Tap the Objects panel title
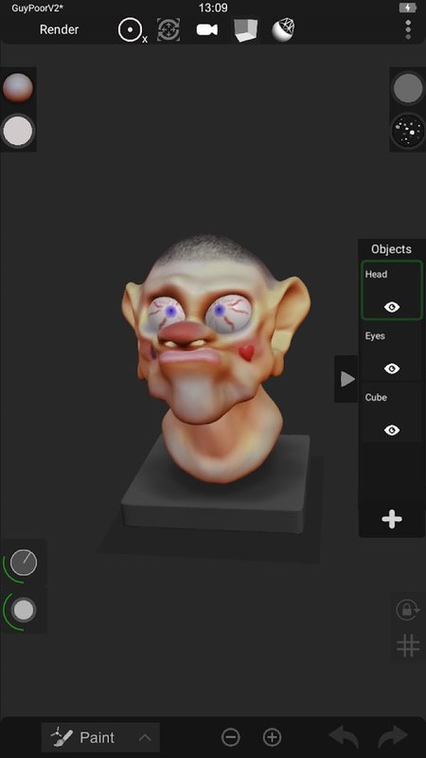The image size is (426, 758). (391, 249)
